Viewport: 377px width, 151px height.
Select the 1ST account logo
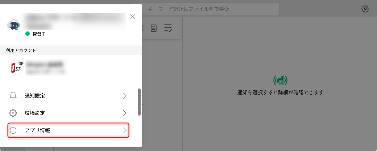click(x=16, y=67)
